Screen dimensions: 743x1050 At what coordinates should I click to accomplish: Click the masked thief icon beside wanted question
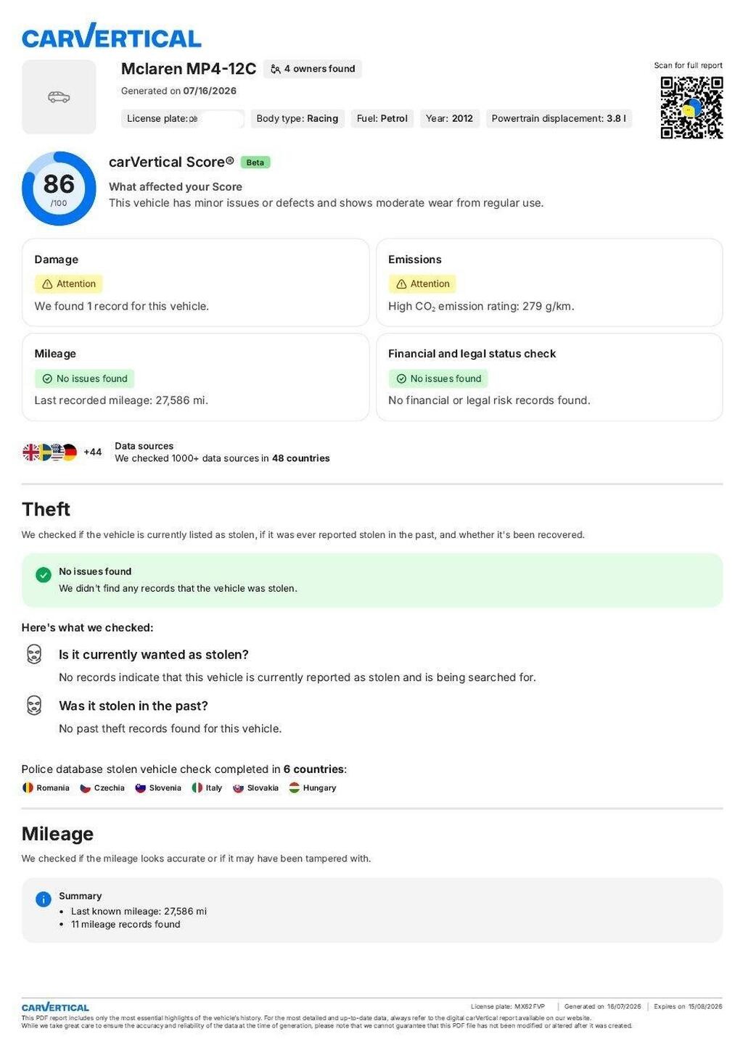[x=34, y=654]
